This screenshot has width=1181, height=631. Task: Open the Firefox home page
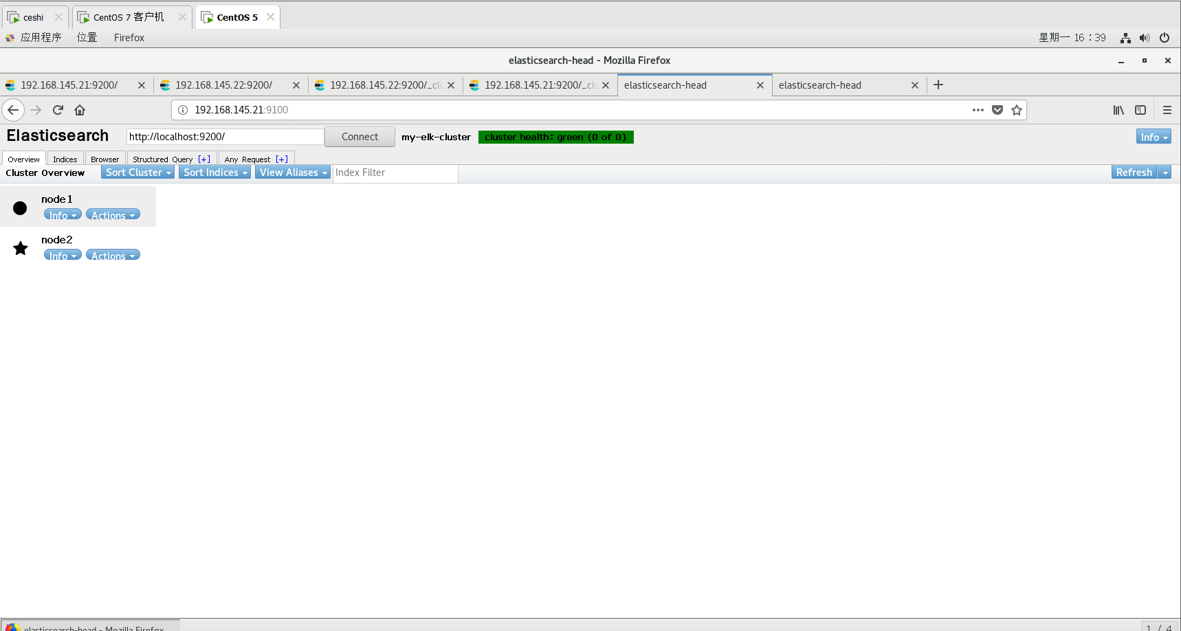[80, 110]
